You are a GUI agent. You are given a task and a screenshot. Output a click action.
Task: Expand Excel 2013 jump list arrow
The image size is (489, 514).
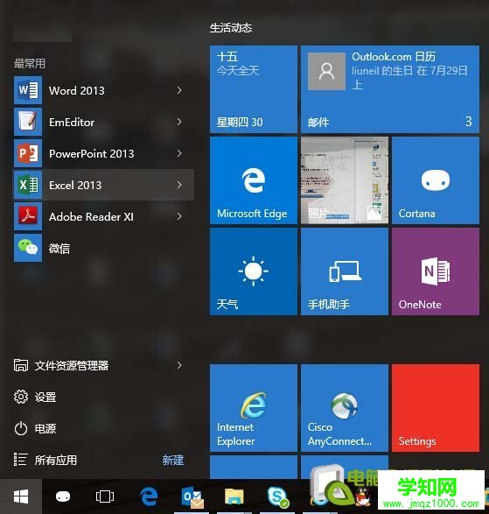(179, 185)
